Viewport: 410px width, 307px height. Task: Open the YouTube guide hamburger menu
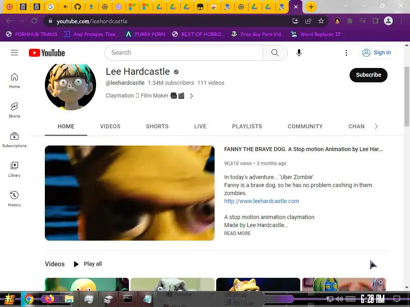[x=14, y=53]
